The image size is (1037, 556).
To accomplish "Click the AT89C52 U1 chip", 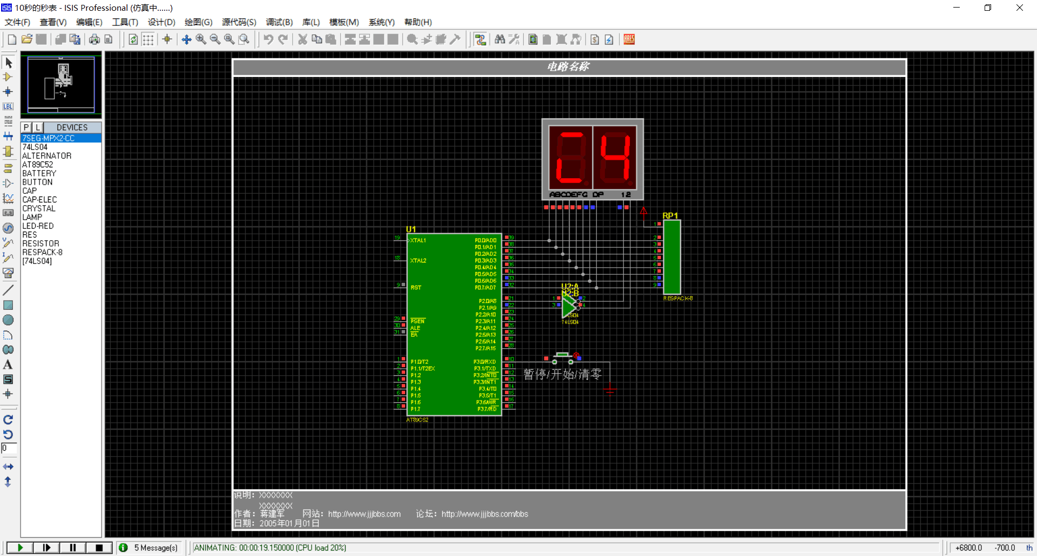I will tap(454, 324).
